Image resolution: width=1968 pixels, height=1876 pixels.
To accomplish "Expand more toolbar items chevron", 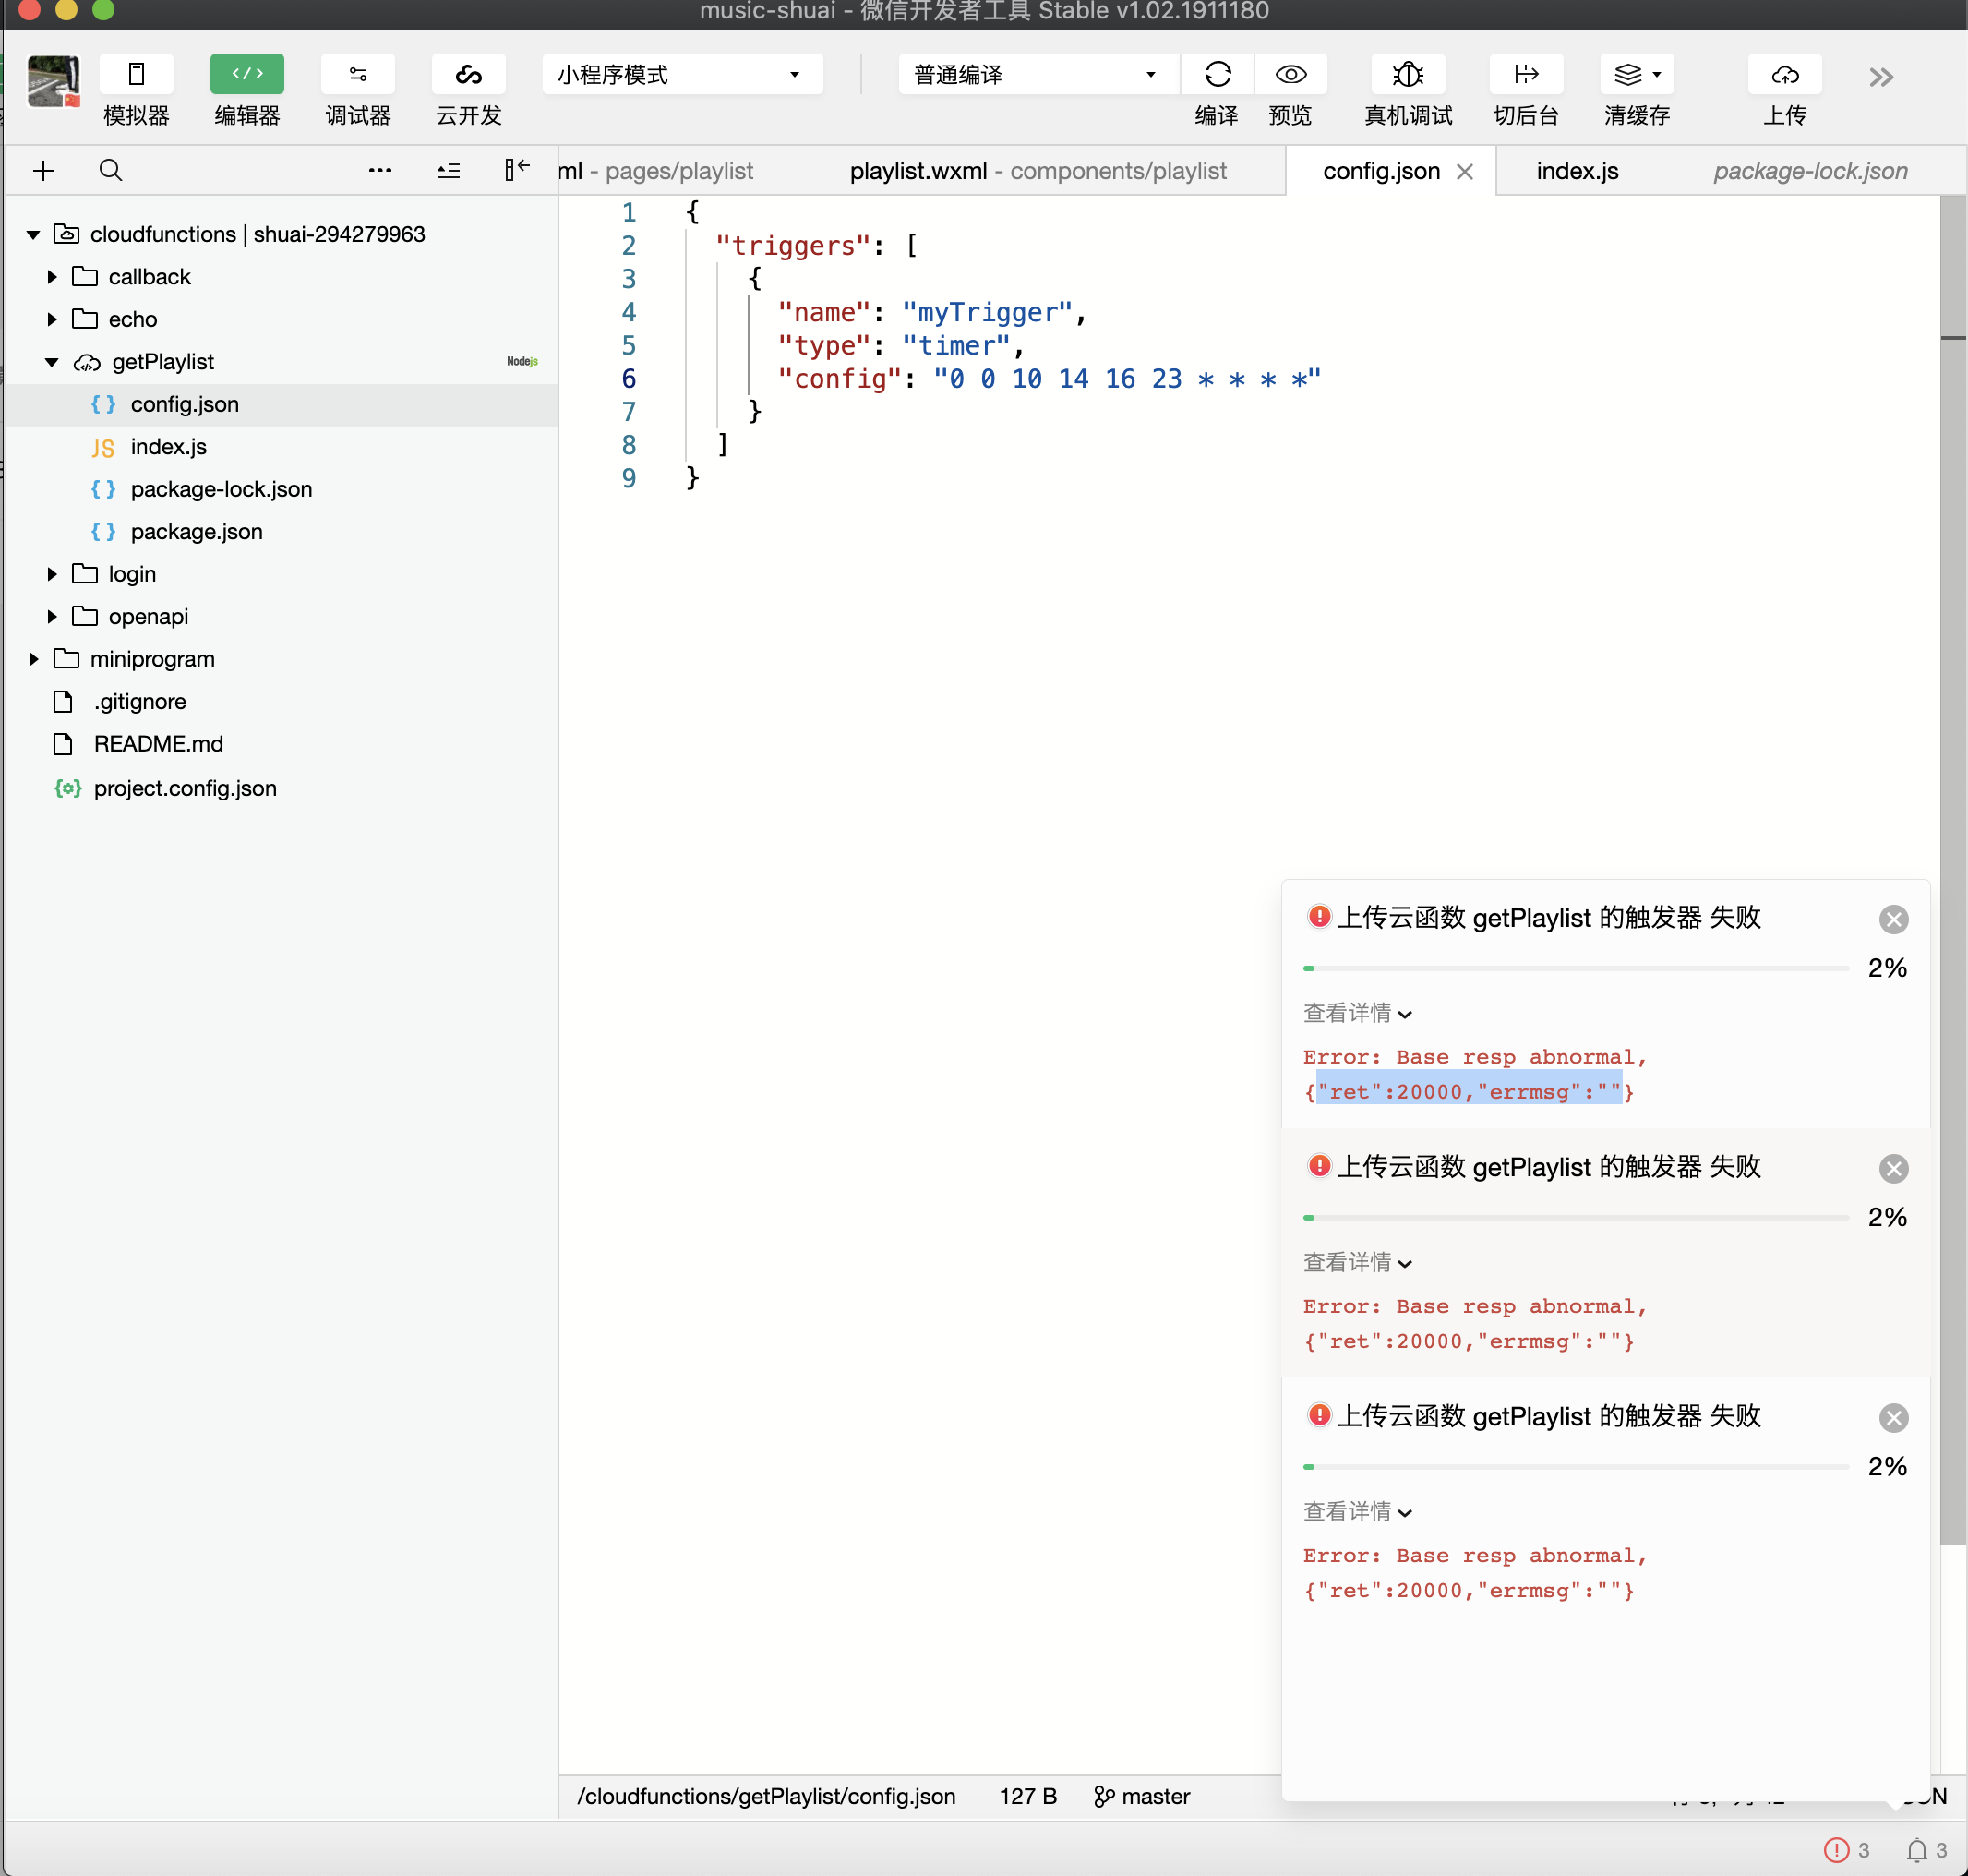I will coord(1881,77).
